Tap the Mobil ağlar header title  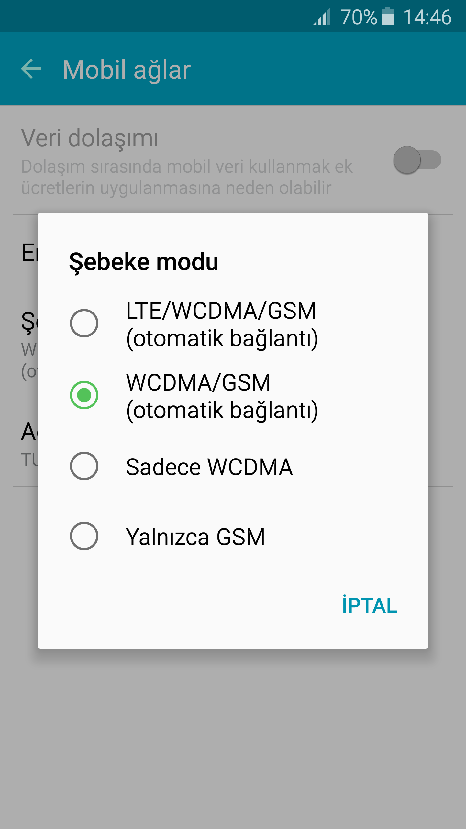(127, 70)
